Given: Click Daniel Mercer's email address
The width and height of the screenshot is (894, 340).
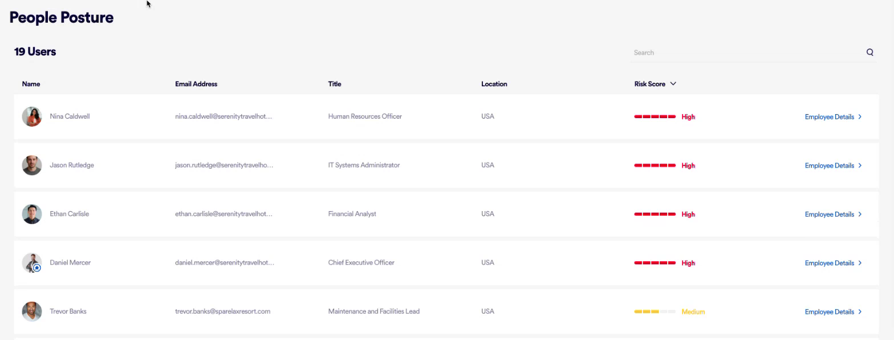Looking at the screenshot, I should point(224,263).
